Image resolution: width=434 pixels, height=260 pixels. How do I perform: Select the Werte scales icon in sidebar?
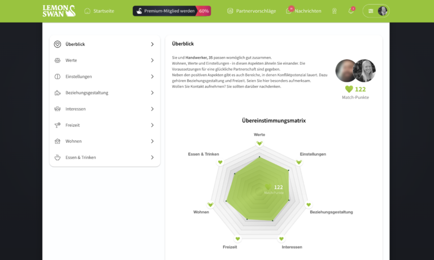[x=57, y=60]
